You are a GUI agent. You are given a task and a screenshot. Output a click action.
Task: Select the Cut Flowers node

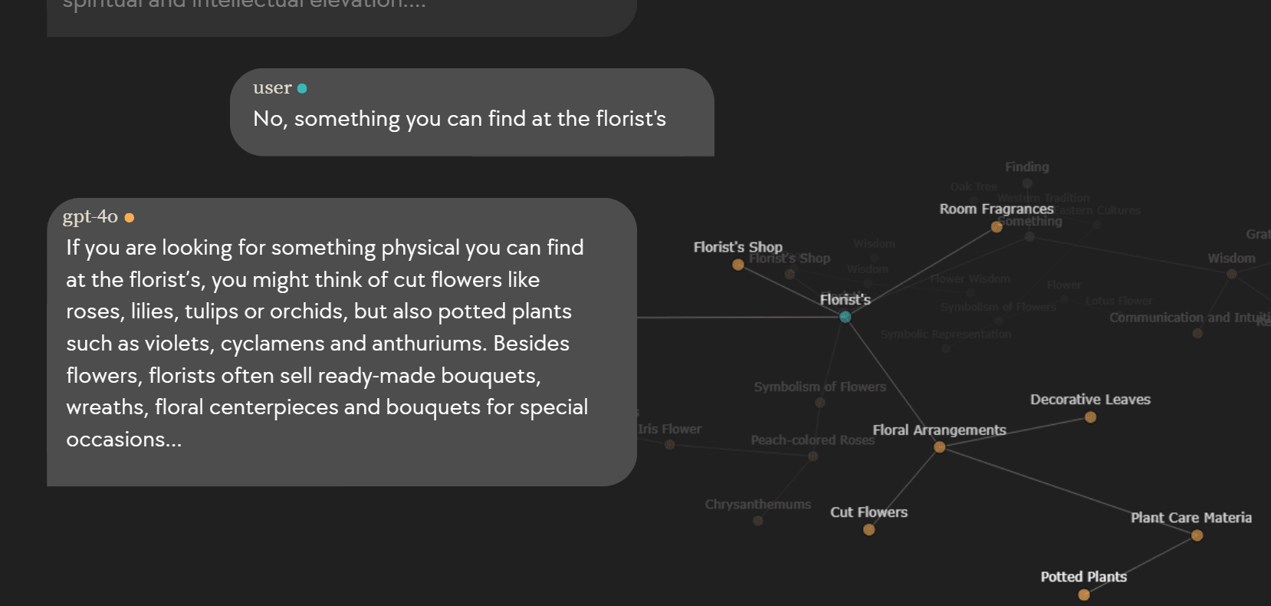(869, 529)
